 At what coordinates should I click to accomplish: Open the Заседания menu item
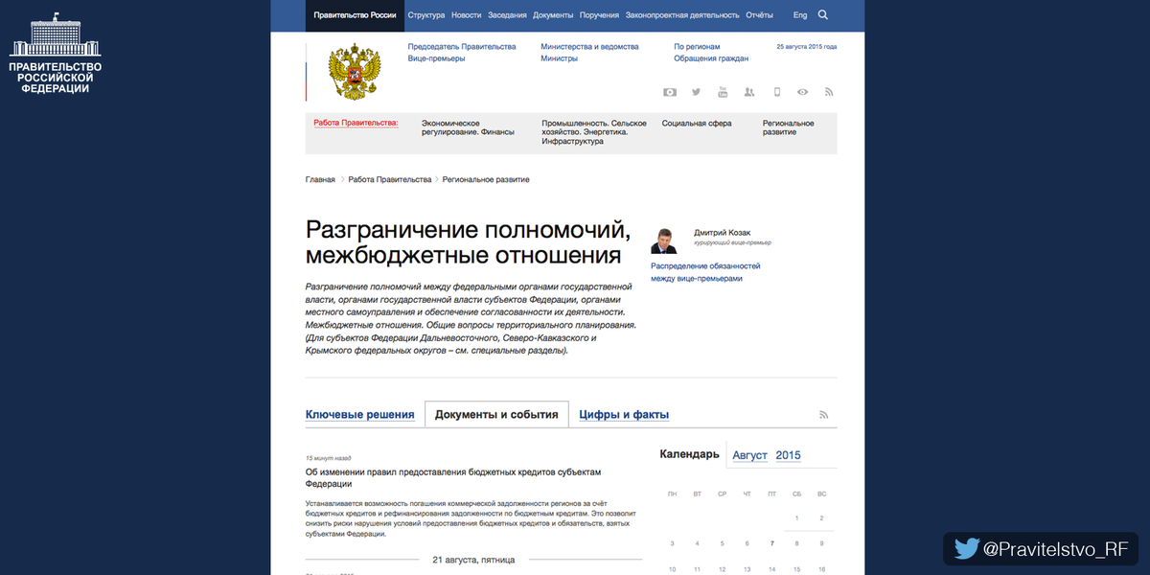tap(507, 15)
